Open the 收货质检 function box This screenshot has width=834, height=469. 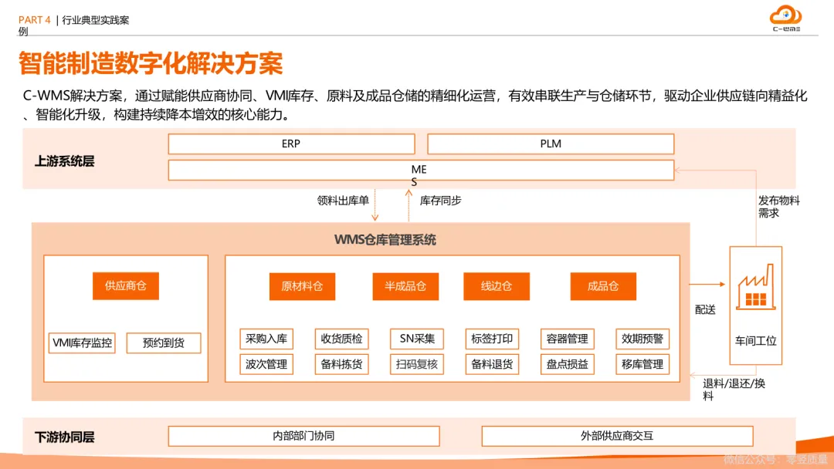click(341, 339)
